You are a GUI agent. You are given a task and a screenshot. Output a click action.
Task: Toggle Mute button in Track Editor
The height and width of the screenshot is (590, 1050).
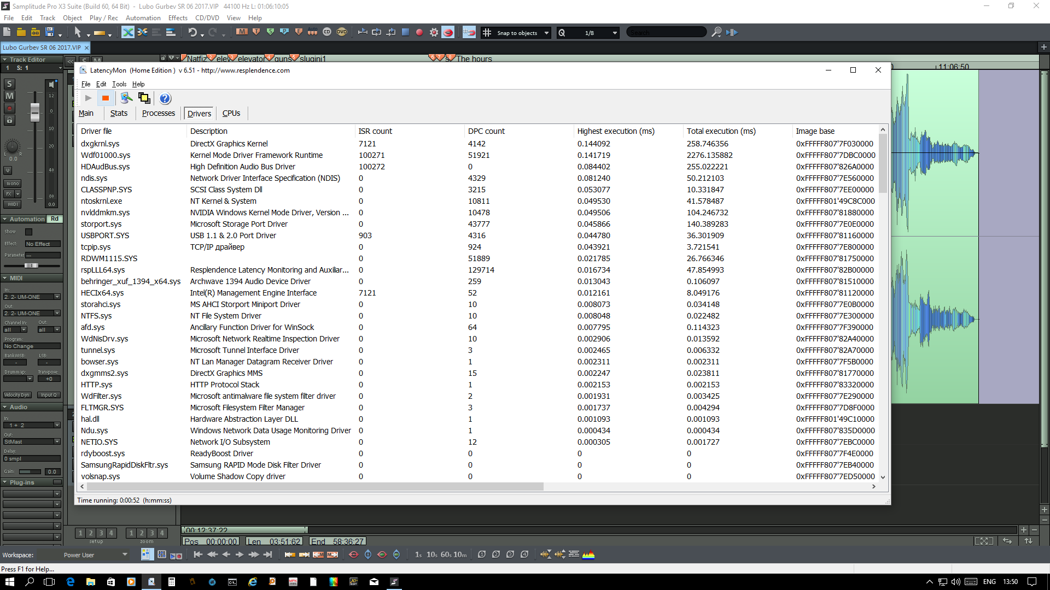coord(9,96)
